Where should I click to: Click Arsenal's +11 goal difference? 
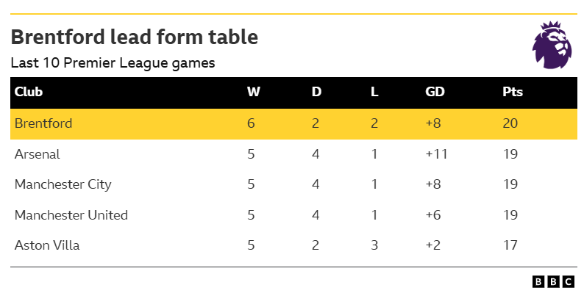pos(436,154)
